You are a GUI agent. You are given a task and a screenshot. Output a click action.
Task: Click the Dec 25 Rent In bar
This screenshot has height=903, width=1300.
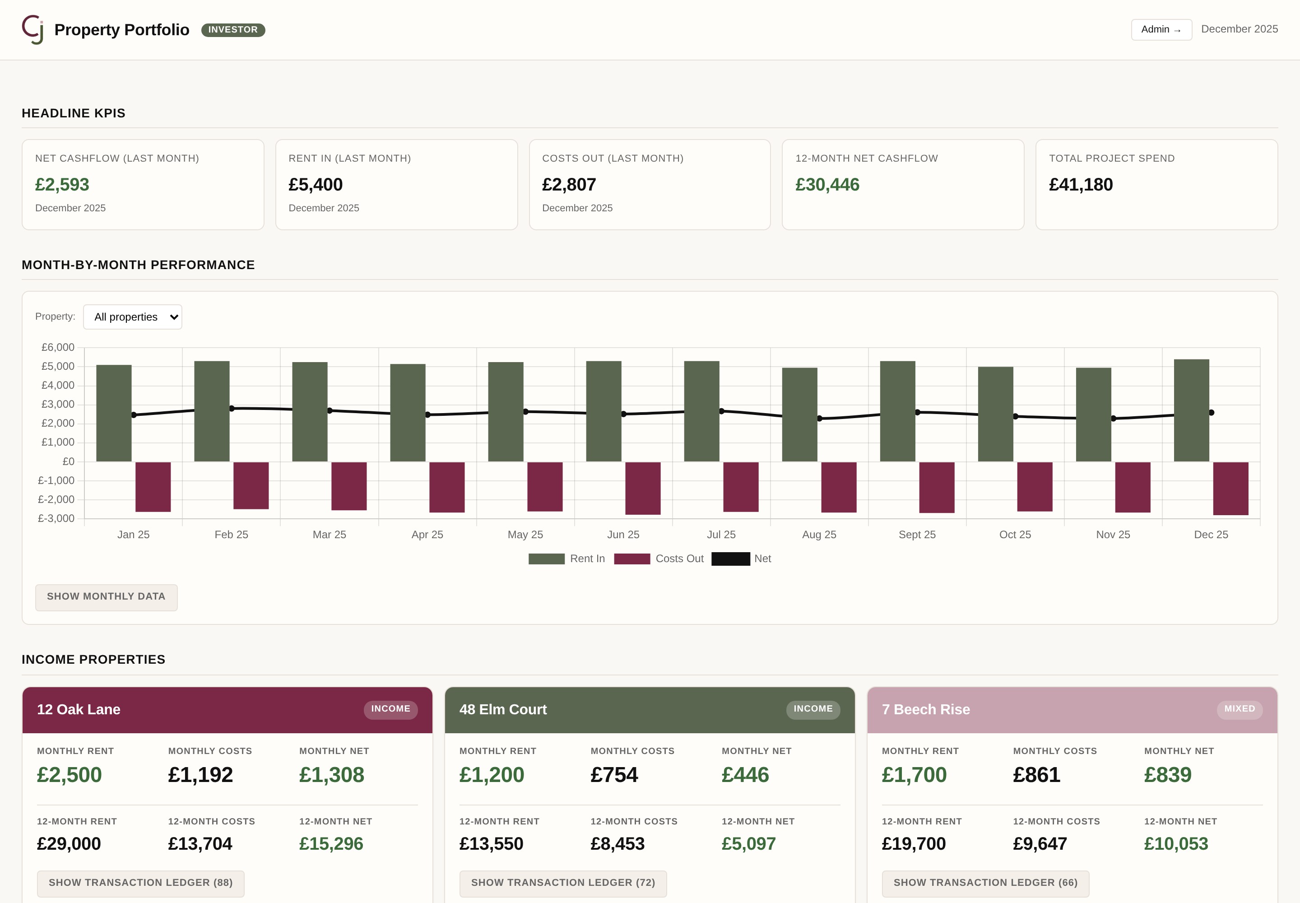click(1191, 410)
